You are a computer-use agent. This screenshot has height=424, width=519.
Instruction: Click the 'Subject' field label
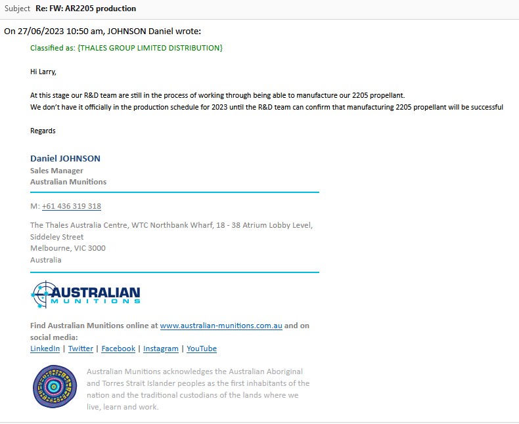(x=17, y=9)
